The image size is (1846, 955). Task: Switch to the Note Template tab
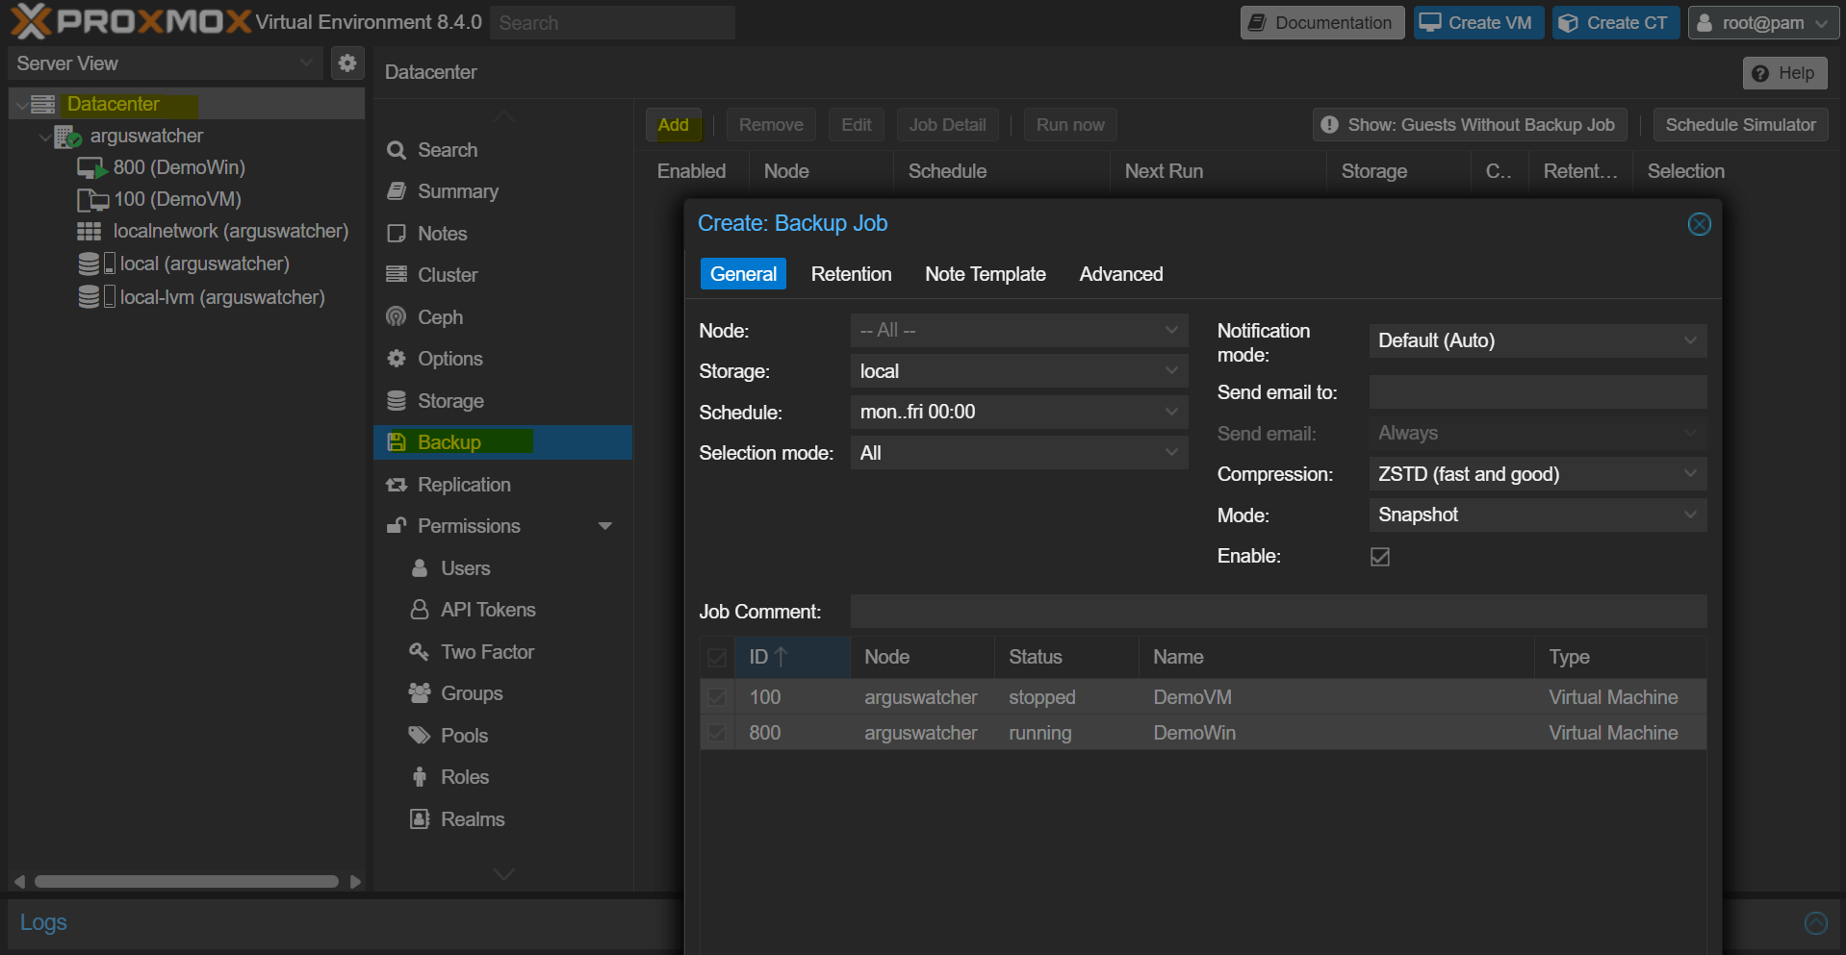pyautogui.click(x=986, y=274)
